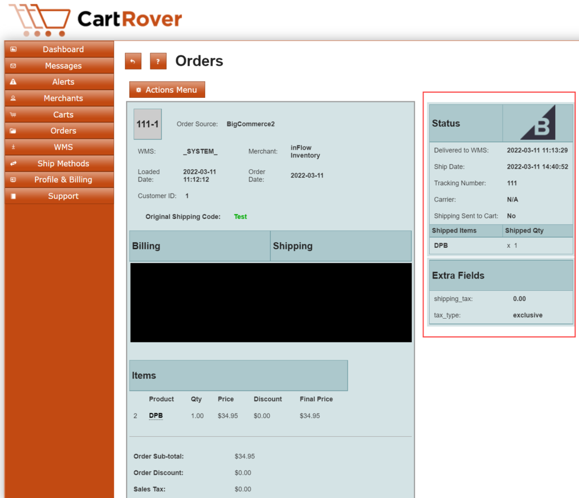Click the inFlow Inventory merchant name

(305, 152)
